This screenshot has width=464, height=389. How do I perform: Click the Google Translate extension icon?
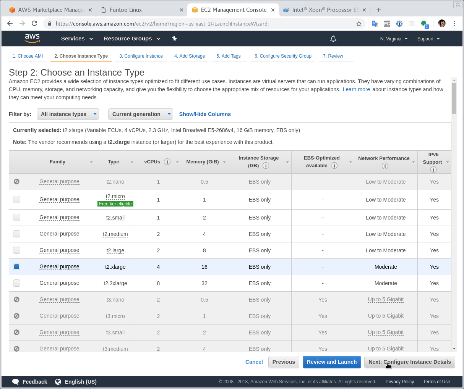[375, 24]
